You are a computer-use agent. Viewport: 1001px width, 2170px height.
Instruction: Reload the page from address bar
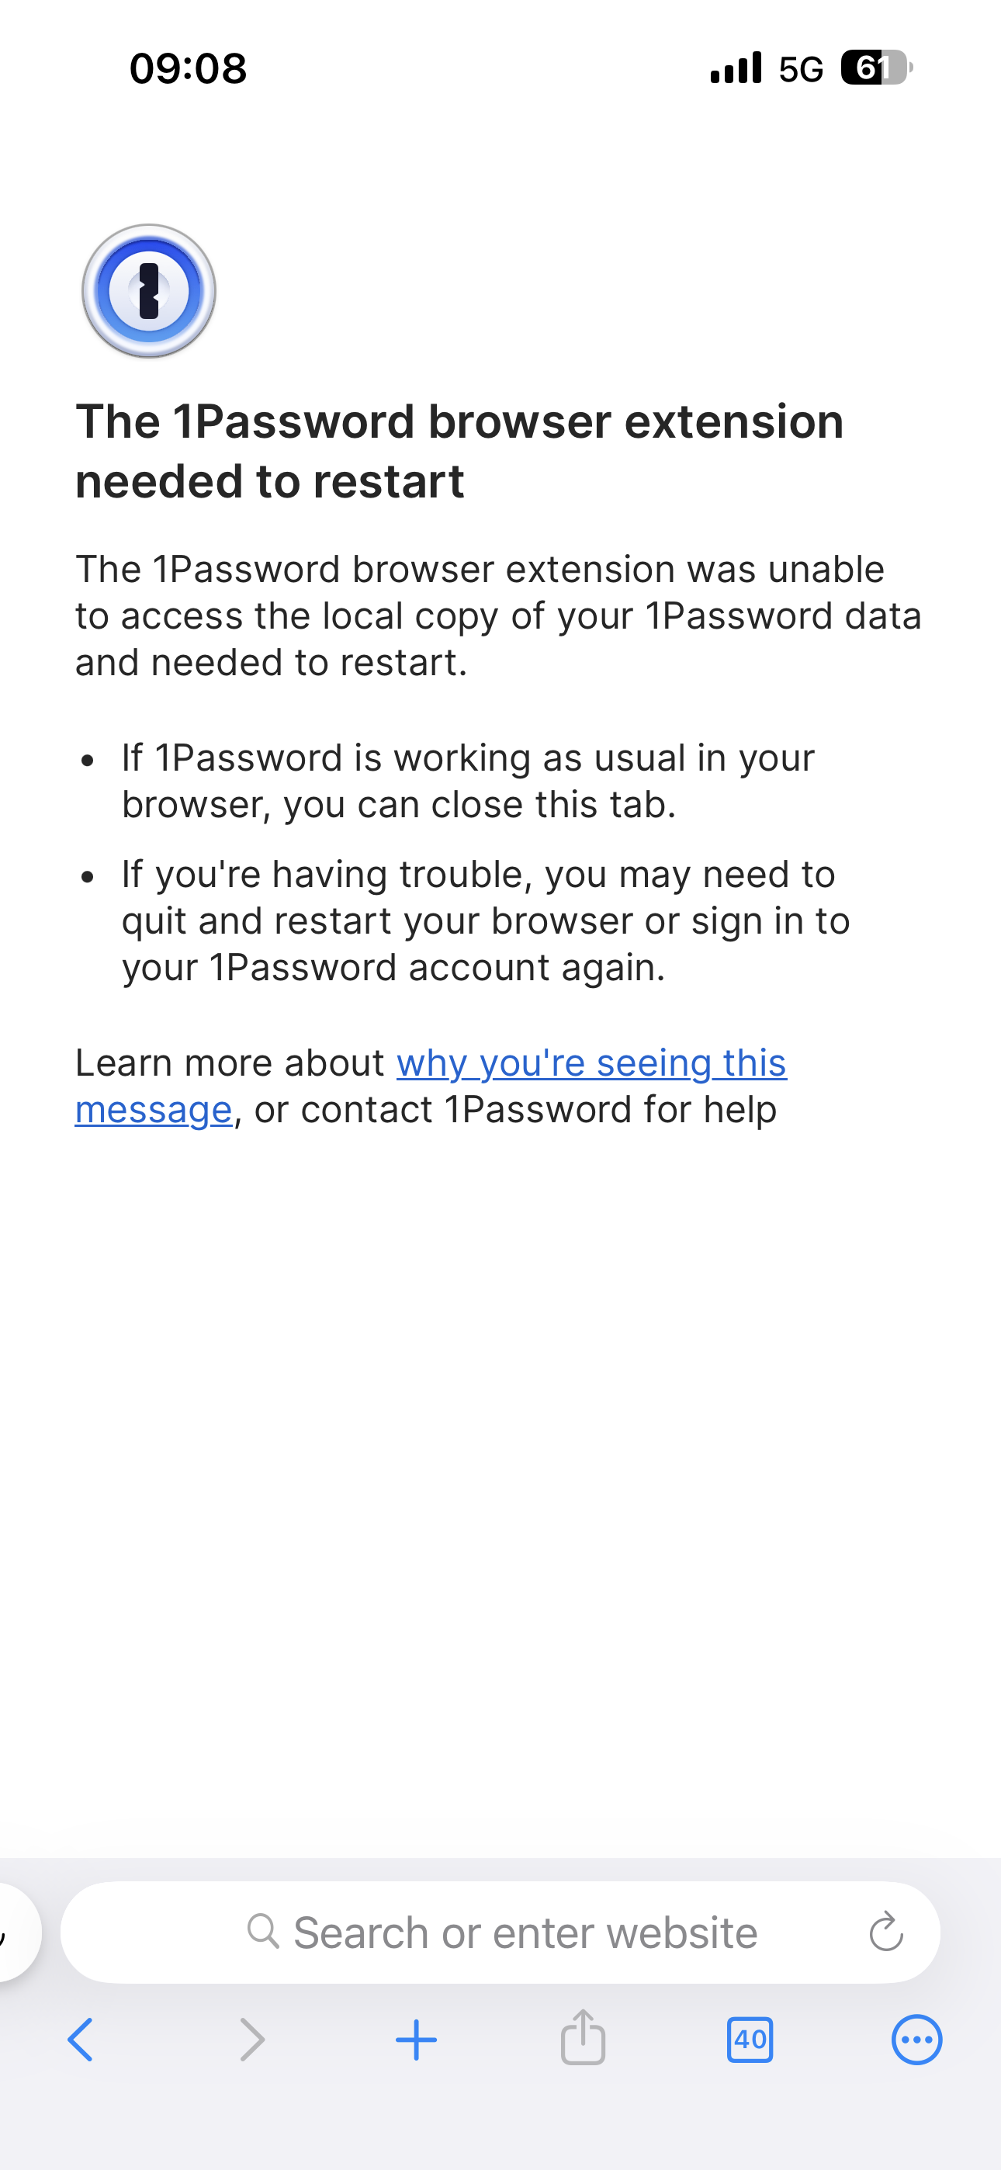click(885, 1932)
